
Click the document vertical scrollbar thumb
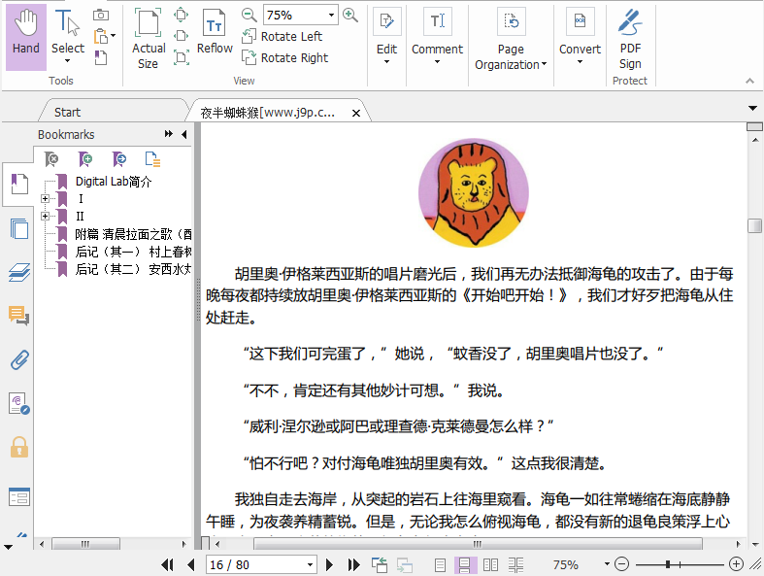754,225
